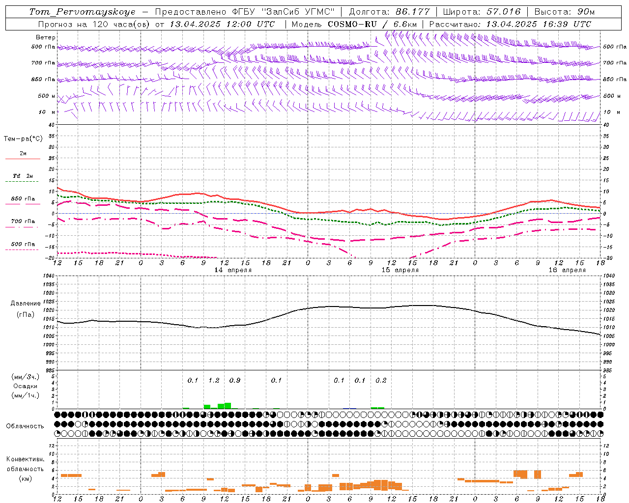Click the "Давление" pressure panel label
Screen dimensions: 629x503
(x=25, y=304)
